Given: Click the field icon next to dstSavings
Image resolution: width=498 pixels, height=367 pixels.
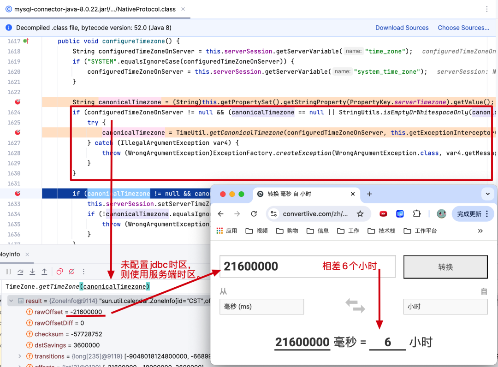Looking at the screenshot, I should point(29,345).
